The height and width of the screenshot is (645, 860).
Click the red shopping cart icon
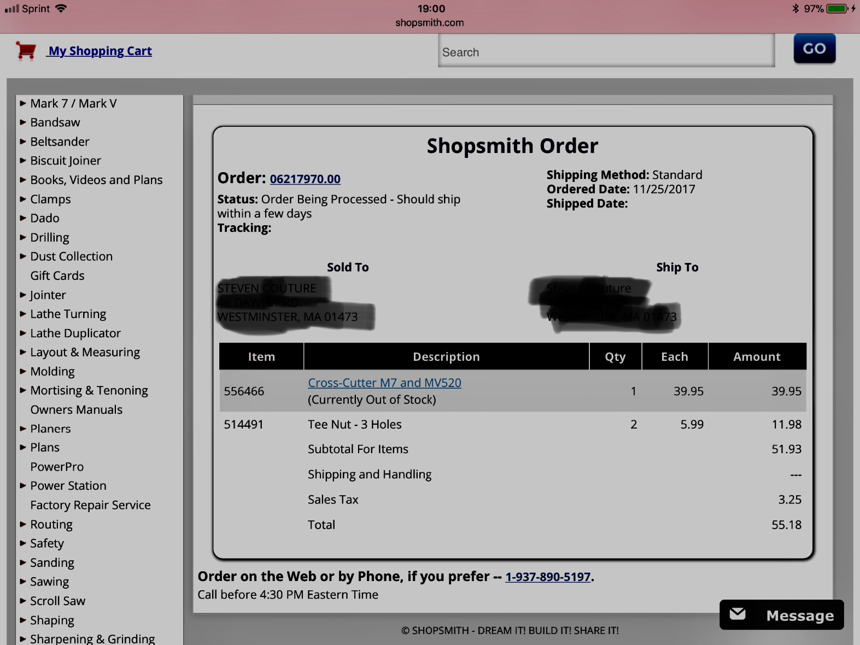26,51
